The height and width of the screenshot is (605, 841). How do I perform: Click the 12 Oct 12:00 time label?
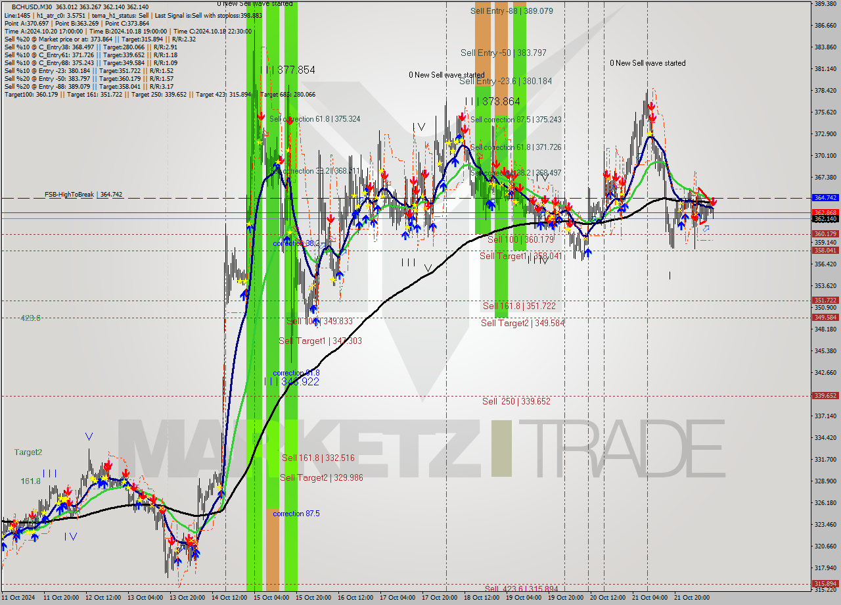104,598
